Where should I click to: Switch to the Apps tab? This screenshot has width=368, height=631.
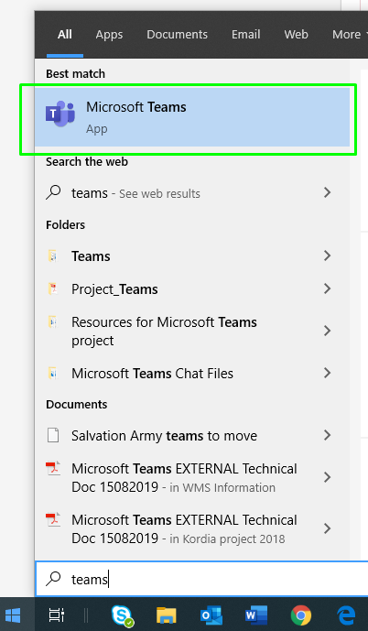pos(109,34)
